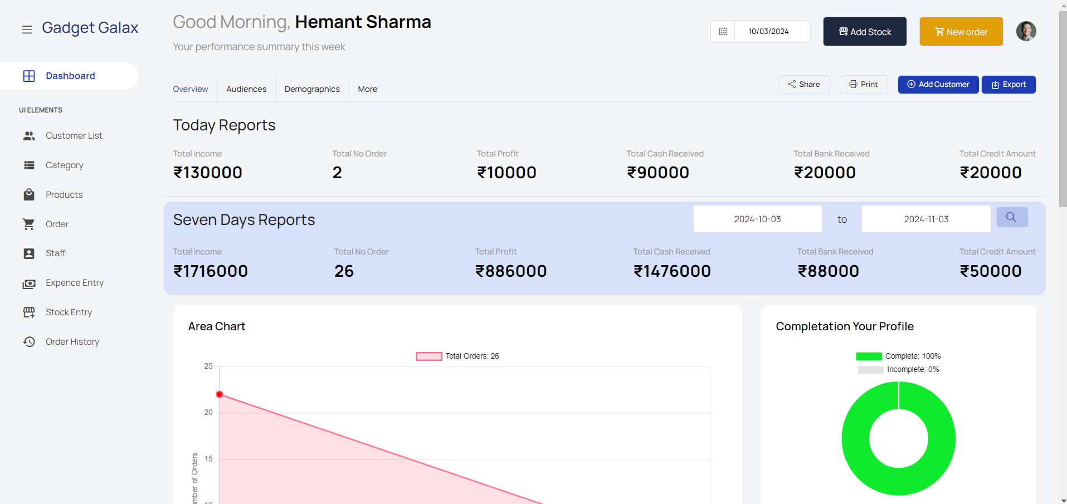The width and height of the screenshot is (1067, 504).
Task: Click the 2024-11-03 end date field
Action: 926,219
